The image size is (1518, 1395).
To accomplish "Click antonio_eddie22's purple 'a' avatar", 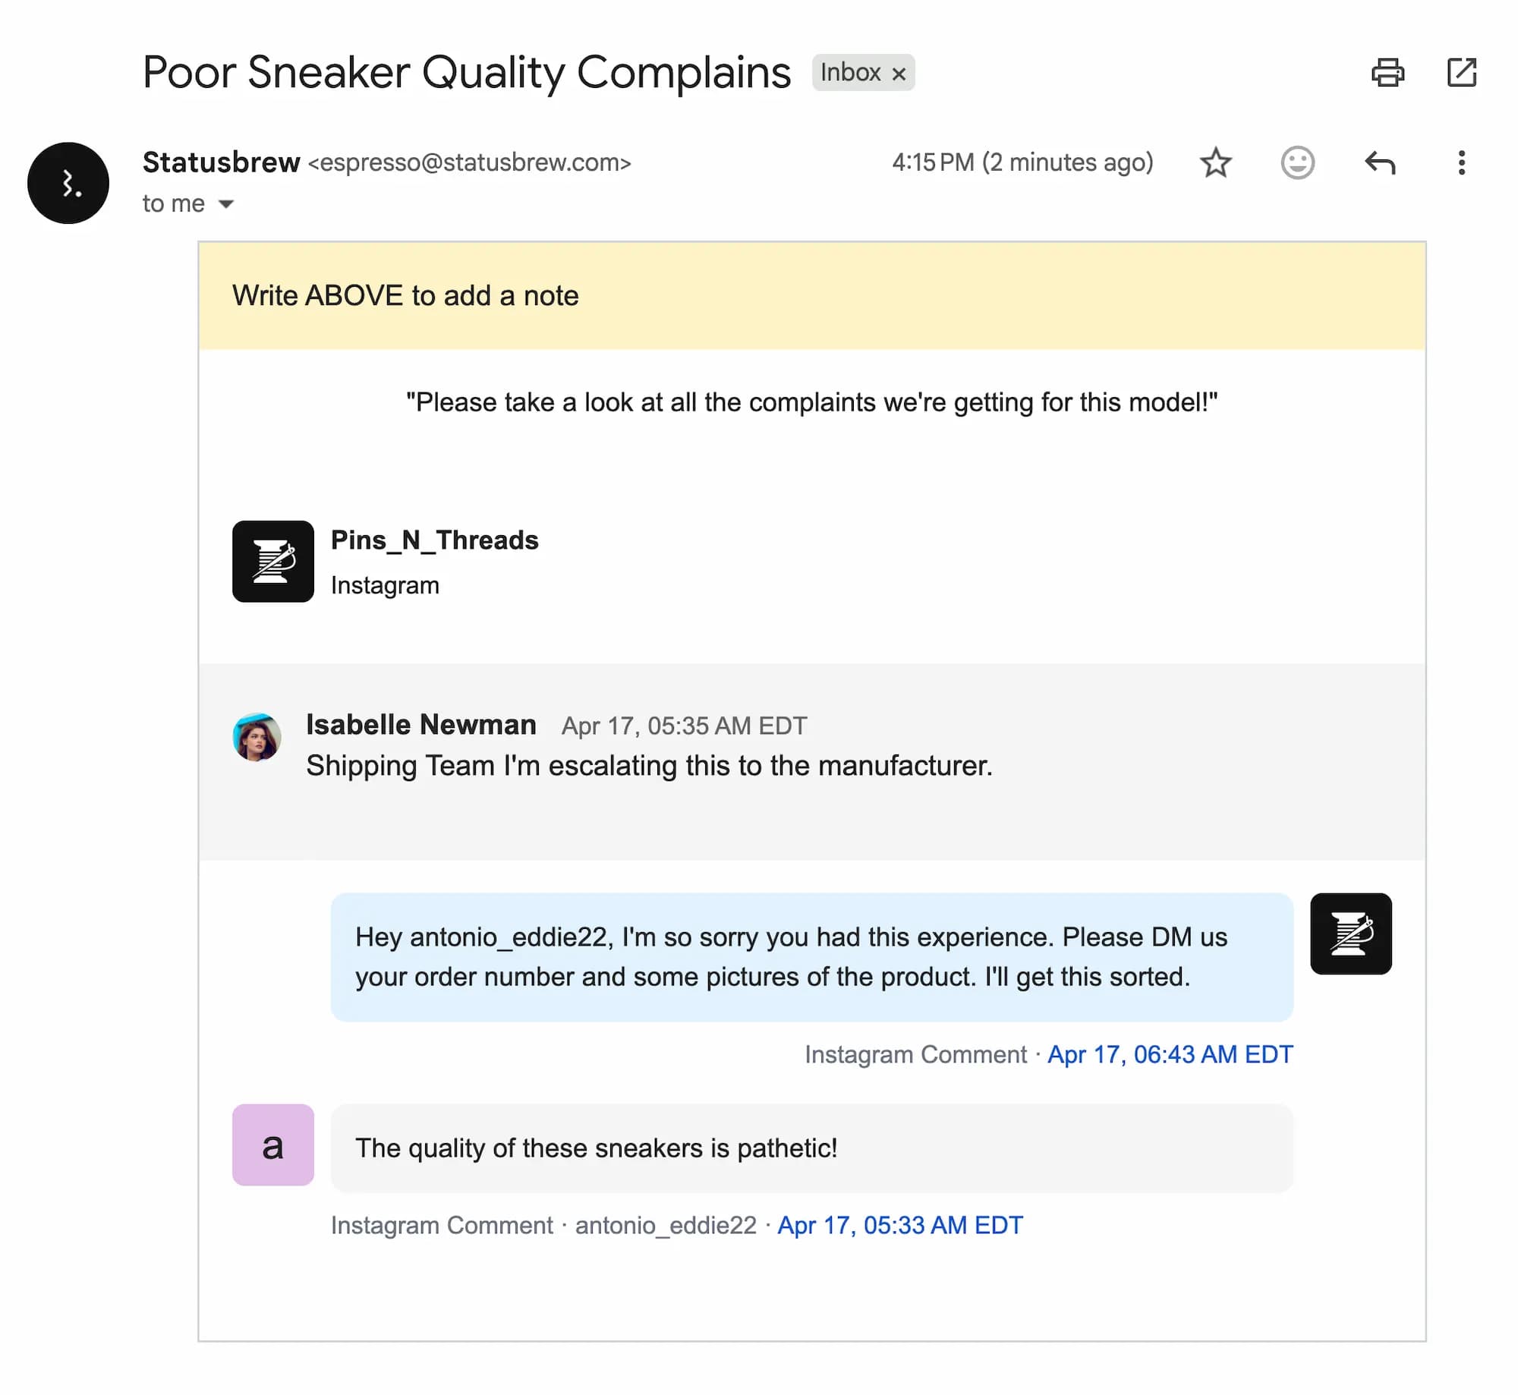I will tap(272, 1145).
